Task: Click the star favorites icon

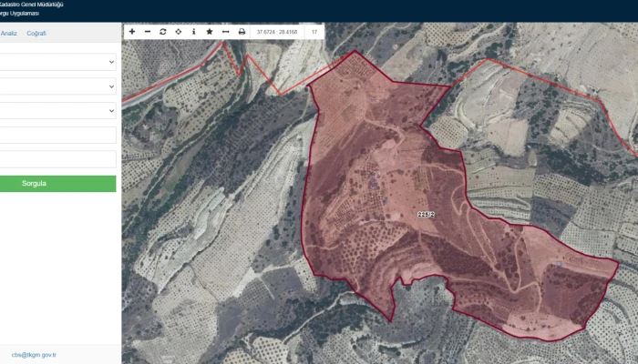Action: pyautogui.click(x=209, y=31)
